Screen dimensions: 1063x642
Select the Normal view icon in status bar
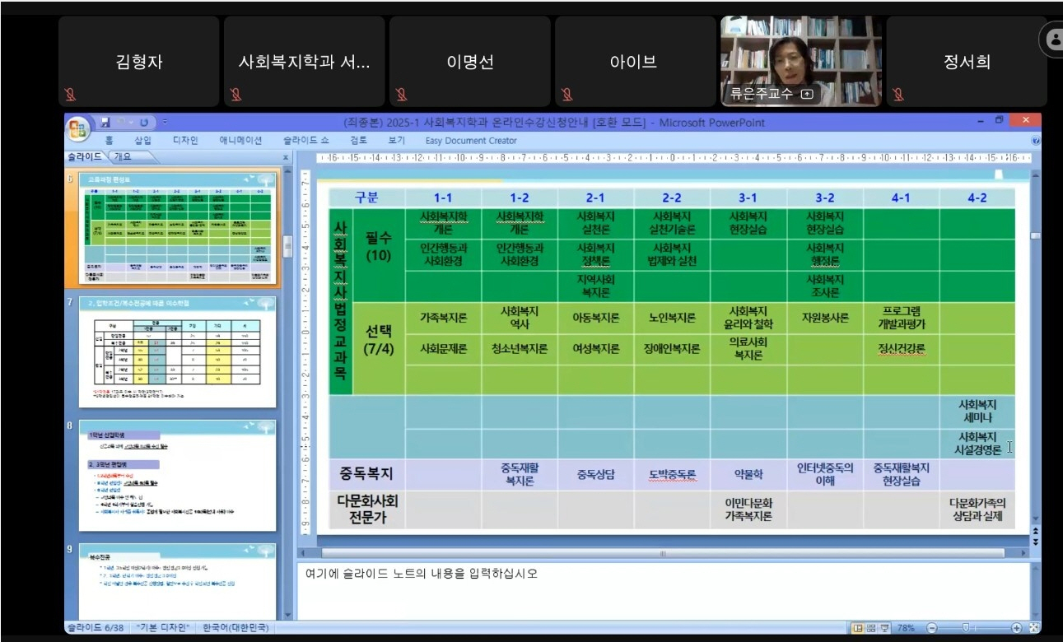[857, 627]
